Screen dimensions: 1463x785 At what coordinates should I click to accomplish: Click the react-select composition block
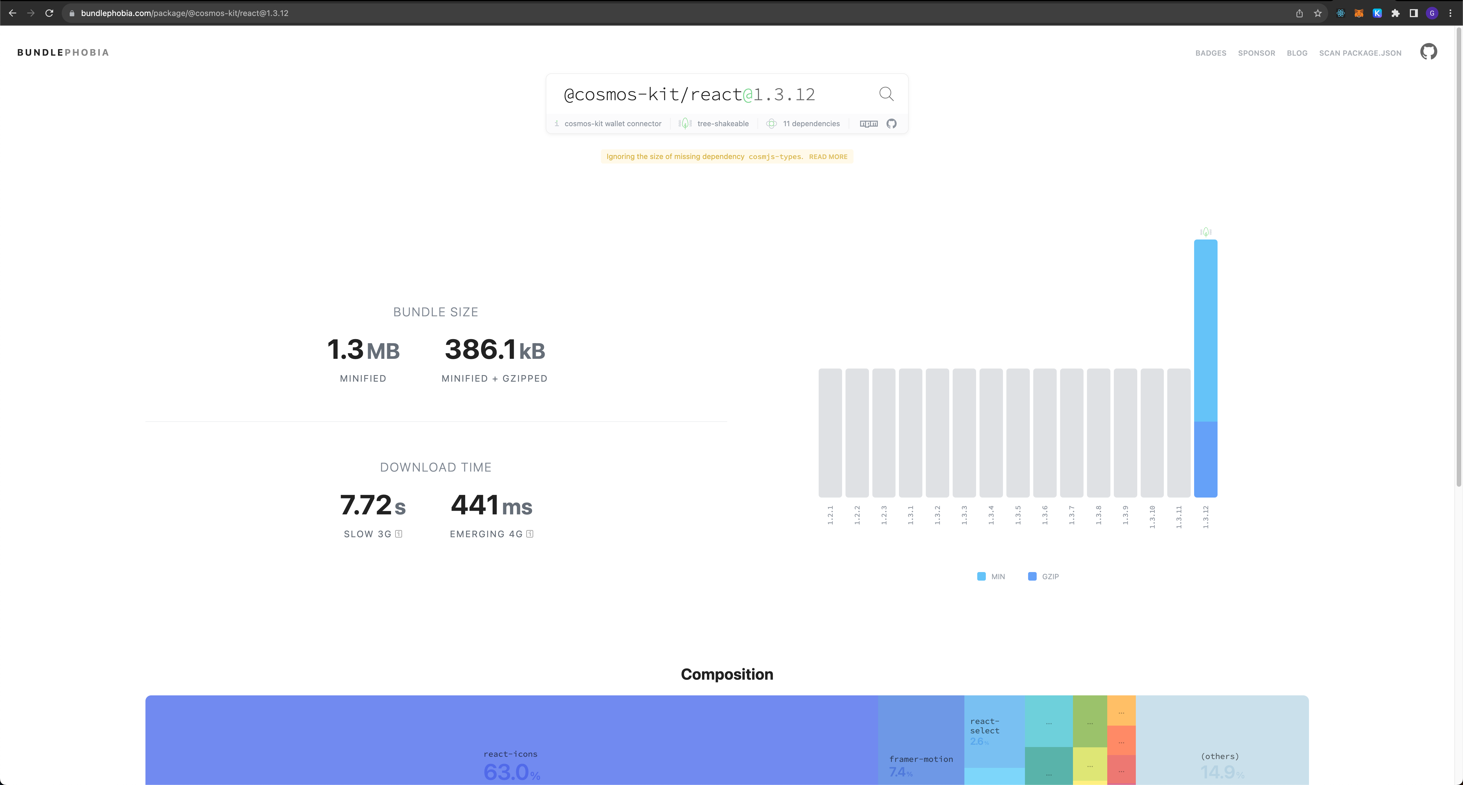pyautogui.click(x=994, y=732)
